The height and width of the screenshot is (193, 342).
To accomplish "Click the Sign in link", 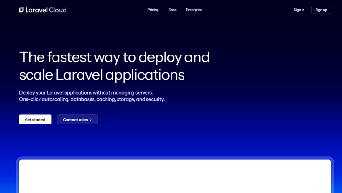I will point(299,10).
